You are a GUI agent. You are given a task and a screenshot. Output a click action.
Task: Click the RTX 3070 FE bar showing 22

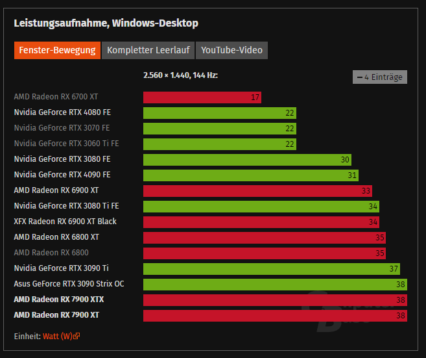point(220,129)
